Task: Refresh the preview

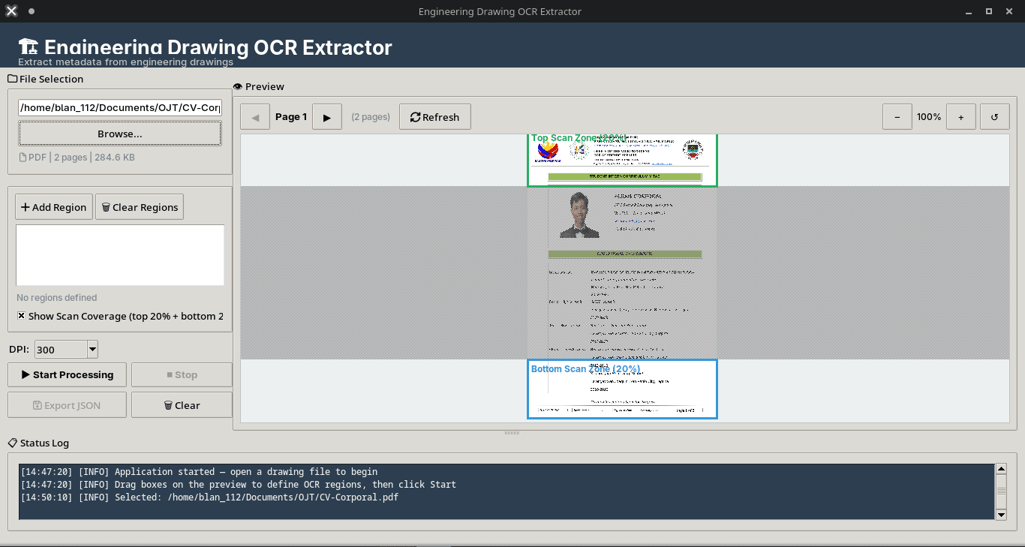Action: 435,117
